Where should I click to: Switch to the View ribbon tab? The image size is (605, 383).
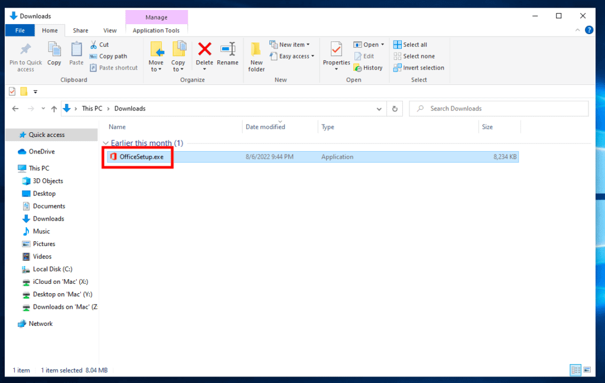(x=110, y=30)
